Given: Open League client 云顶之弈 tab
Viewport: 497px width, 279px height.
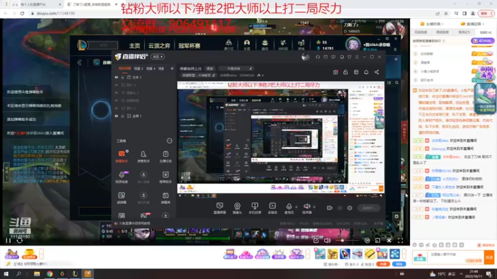Looking at the screenshot, I should click(x=159, y=45).
